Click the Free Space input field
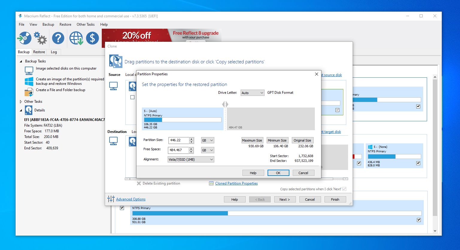 tap(179, 150)
